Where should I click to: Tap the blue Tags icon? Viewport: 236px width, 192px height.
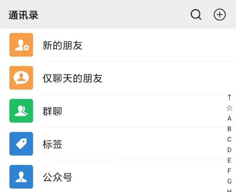[21, 144]
